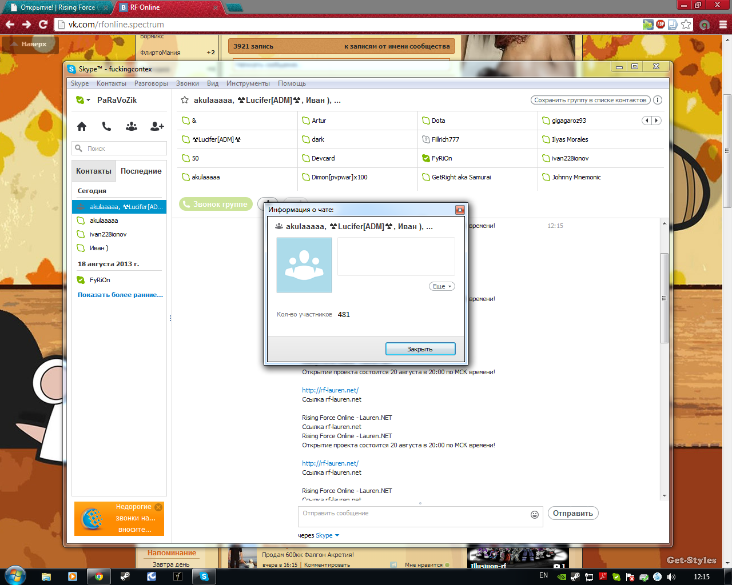Reload the vk.com page
Viewport: 732px width, 585px height.
coord(43,25)
